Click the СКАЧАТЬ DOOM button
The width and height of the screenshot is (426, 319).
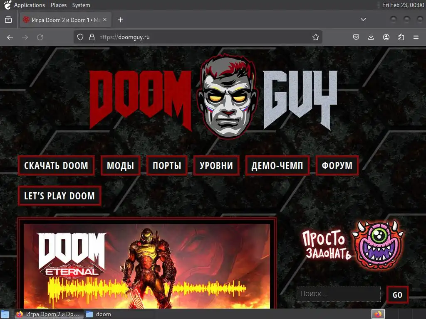[x=56, y=165]
